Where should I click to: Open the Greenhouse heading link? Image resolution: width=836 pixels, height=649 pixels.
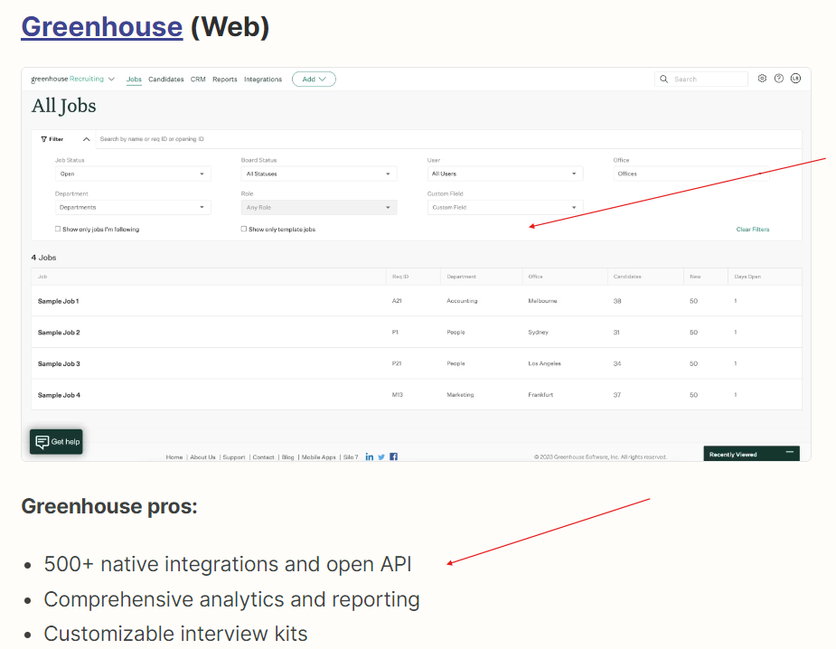click(102, 26)
